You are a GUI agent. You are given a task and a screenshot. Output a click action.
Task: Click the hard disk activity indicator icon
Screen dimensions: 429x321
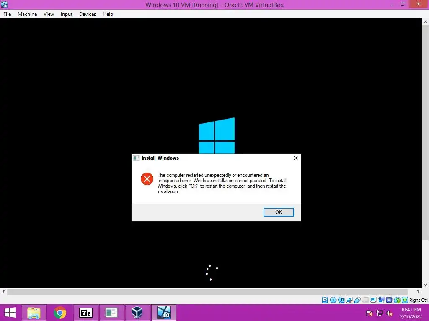point(325,300)
